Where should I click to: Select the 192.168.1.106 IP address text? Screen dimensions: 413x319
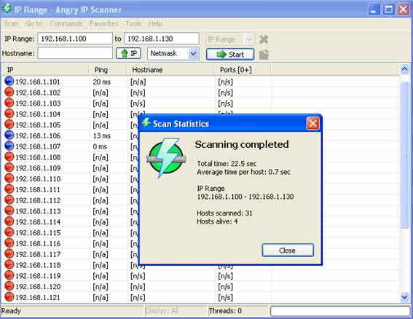point(38,136)
